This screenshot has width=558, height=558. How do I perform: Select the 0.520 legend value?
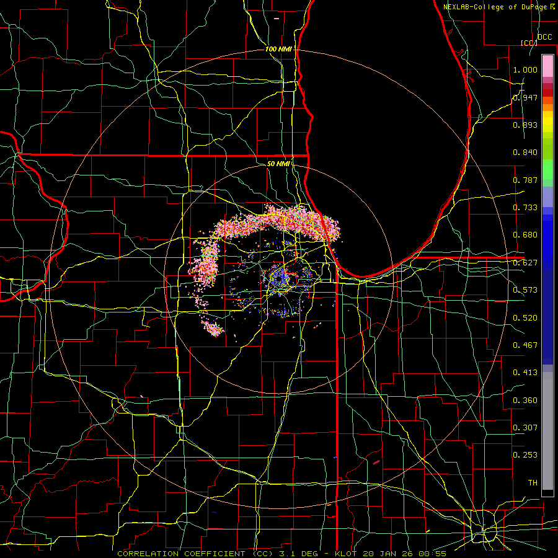click(525, 317)
